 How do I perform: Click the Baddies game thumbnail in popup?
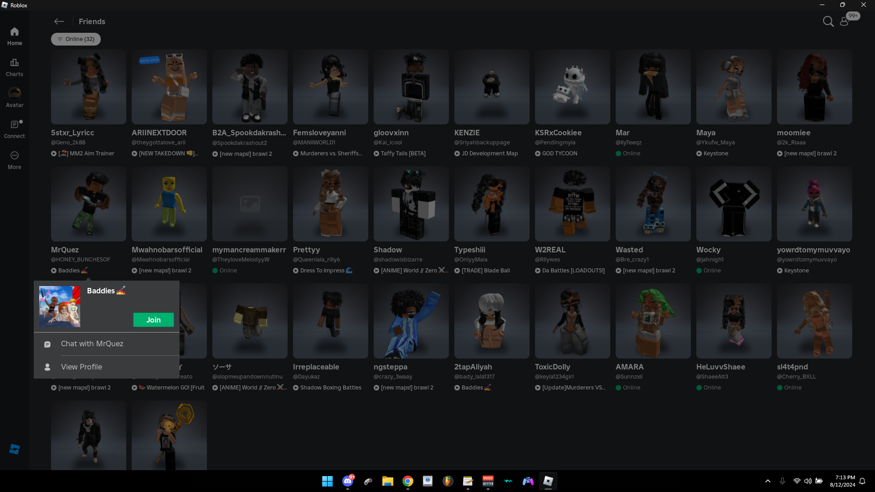[60, 307]
